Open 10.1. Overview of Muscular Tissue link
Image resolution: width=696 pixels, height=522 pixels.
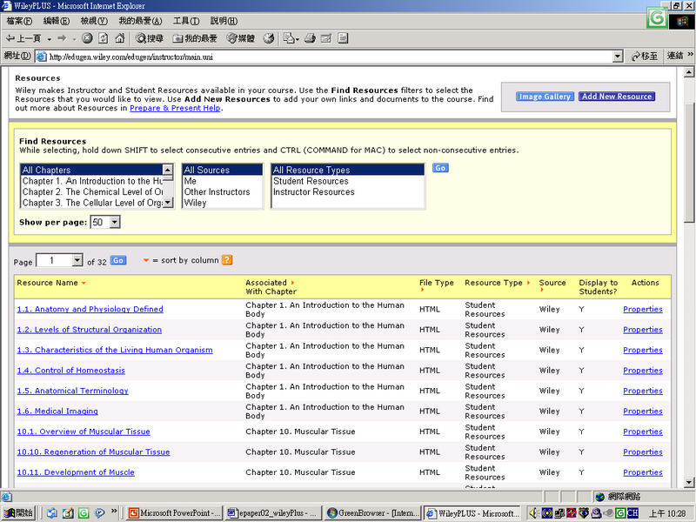[84, 432]
